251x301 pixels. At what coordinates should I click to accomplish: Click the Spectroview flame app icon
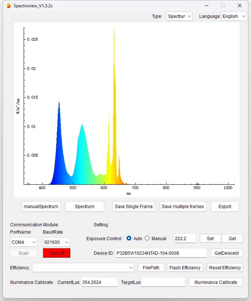9,6
